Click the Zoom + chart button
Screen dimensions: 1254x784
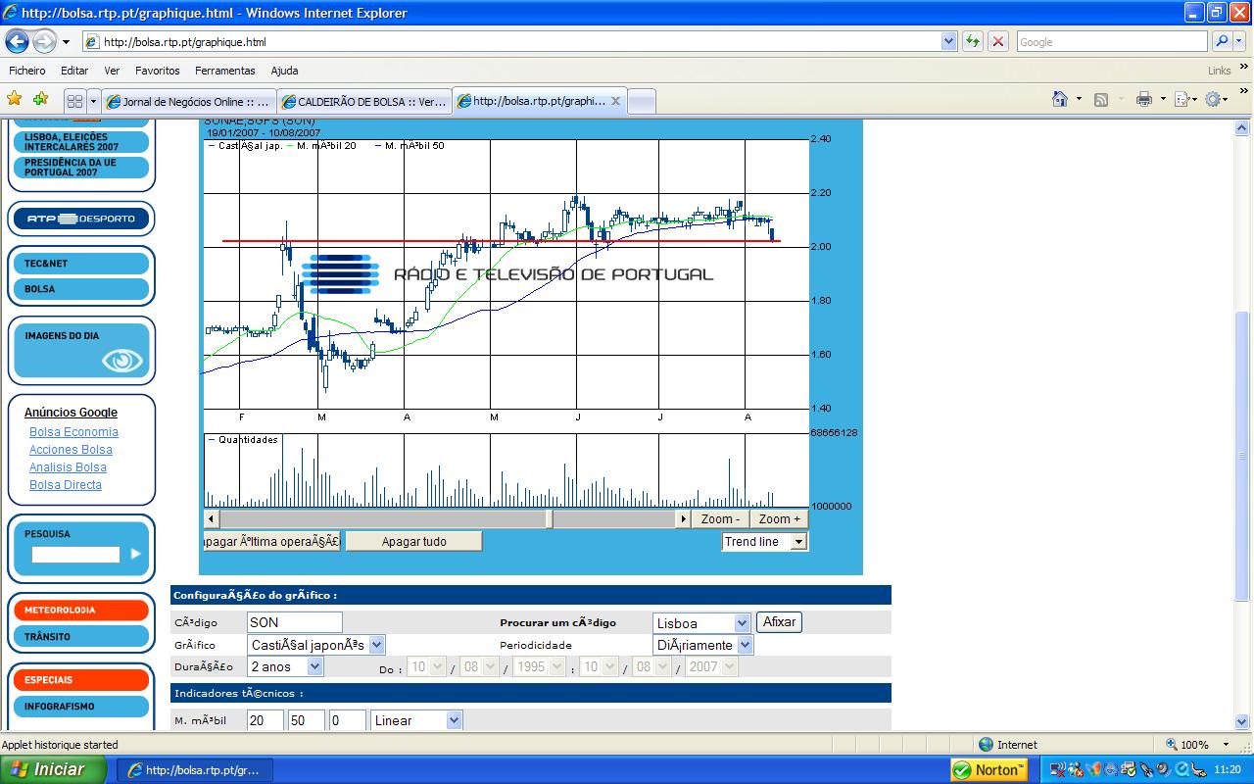coord(779,519)
